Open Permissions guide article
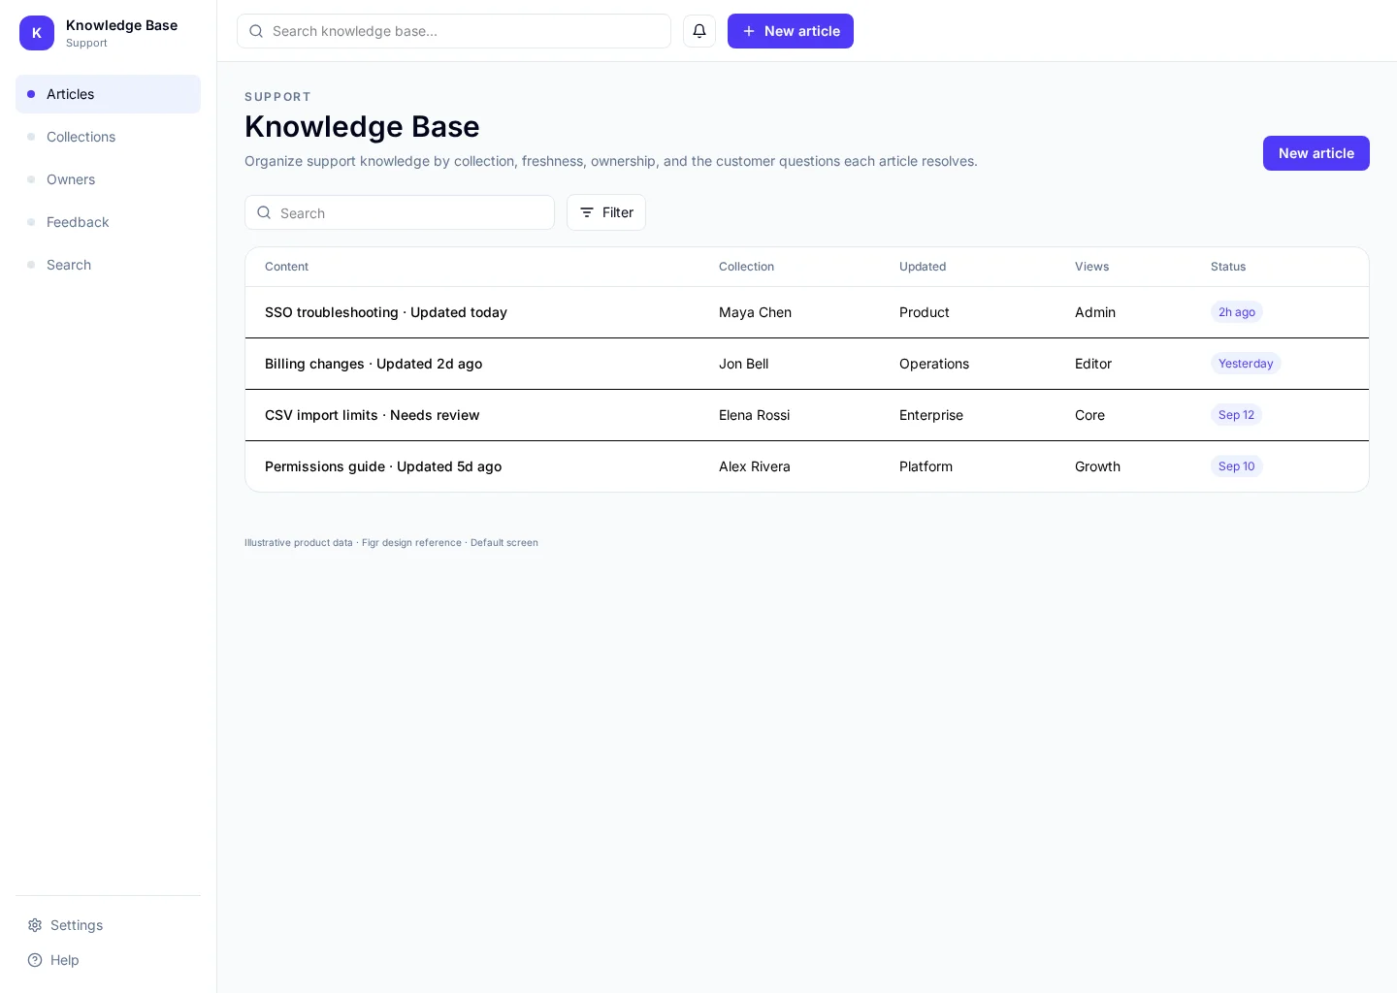This screenshot has width=1397, height=993. point(807,466)
